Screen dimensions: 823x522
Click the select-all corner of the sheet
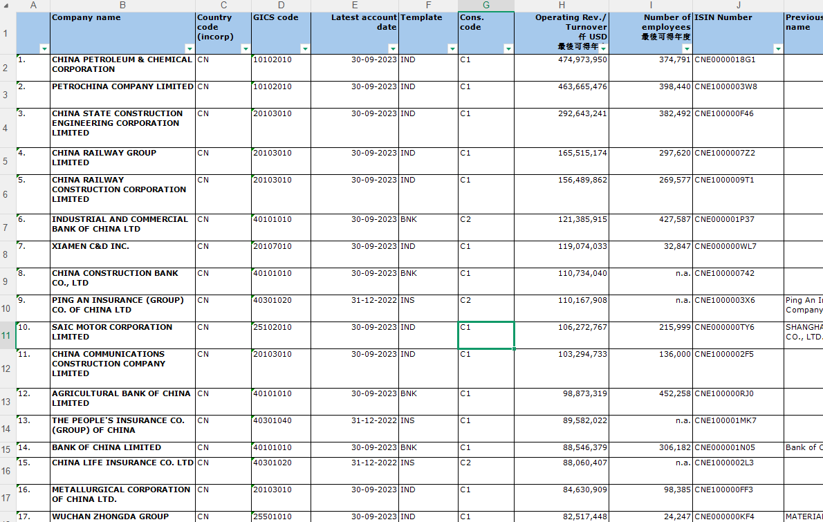pyautogui.click(x=7, y=6)
